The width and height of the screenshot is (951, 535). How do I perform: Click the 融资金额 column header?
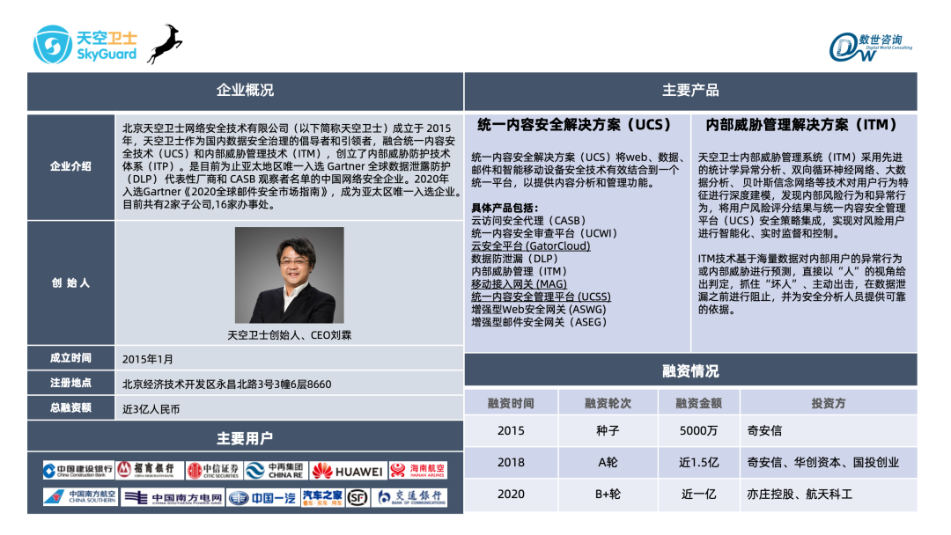click(x=698, y=404)
